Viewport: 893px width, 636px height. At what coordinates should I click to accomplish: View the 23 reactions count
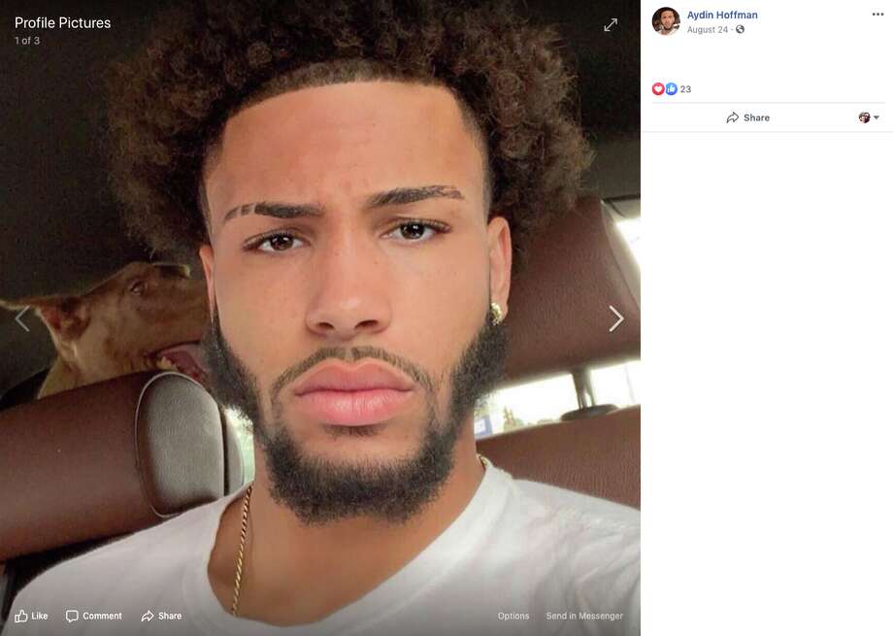pos(685,89)
